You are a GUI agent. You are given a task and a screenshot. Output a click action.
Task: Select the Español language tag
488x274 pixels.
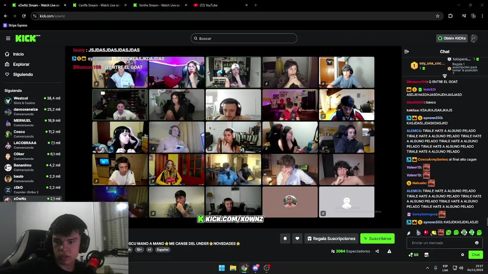[x=162, y=250]
